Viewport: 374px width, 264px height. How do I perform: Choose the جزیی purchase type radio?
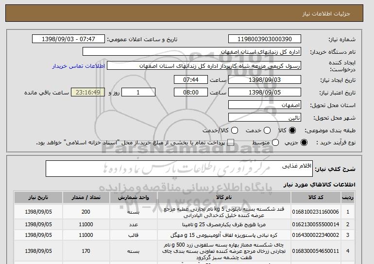(x=304, y=142)
